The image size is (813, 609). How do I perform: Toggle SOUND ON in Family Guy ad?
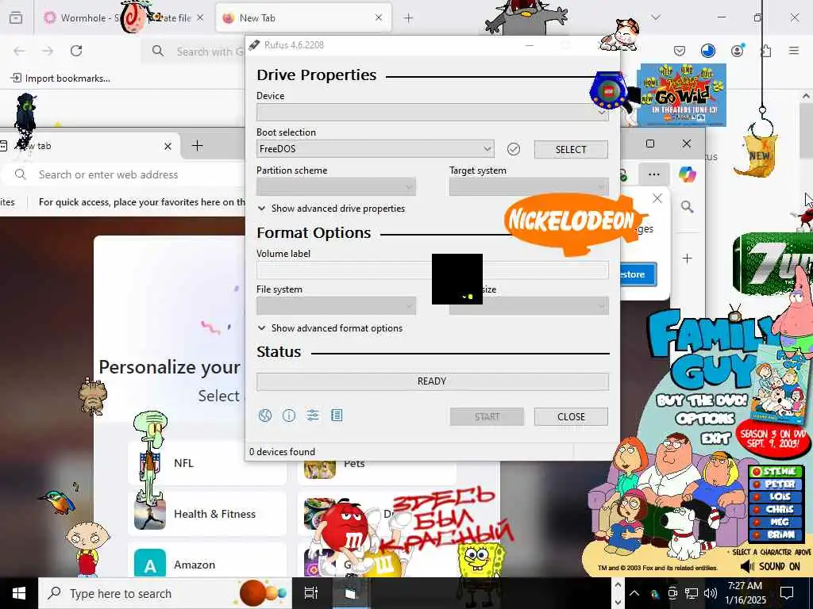(x=770, y=566)
